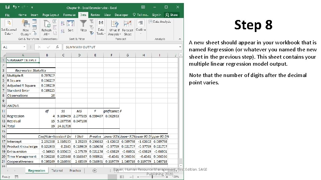Select the Time Management label cell
321x180 pixels.
tap(23, 157)
